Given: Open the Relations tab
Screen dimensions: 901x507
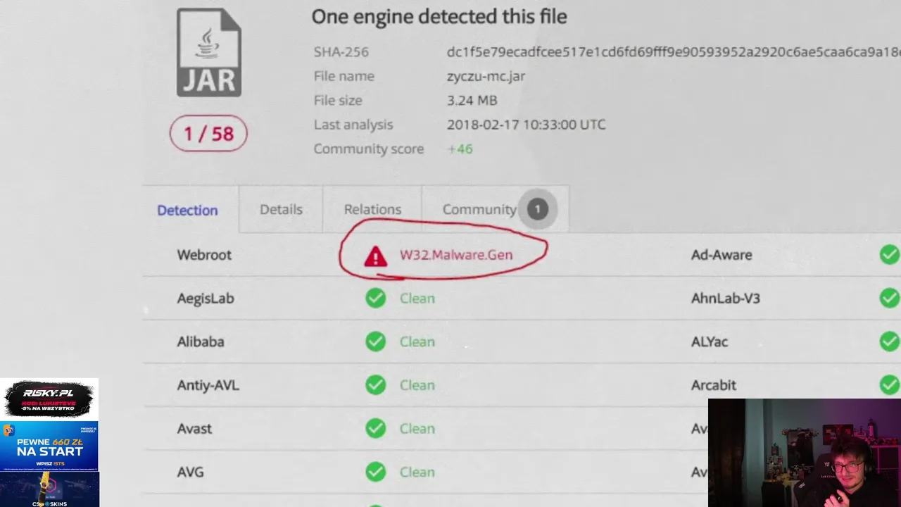Looking at the screenshot, I should tap(372, 209).
